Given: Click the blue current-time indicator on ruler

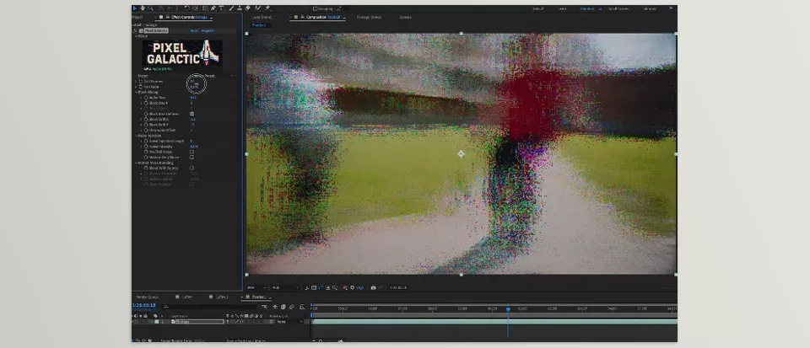Looking at the screenshot, I should click(x=508, y=308).
